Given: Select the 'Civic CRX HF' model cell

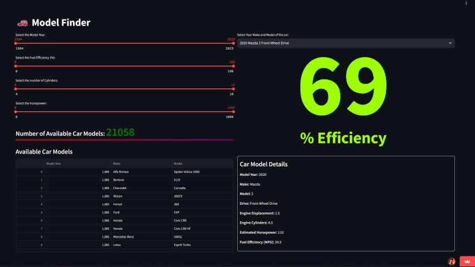Looking at the screenshot, I should coord(202,229).
